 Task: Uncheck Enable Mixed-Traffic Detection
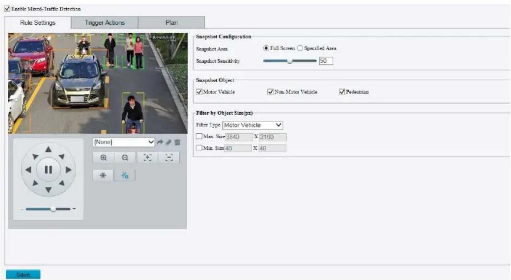tap(7, 8)
